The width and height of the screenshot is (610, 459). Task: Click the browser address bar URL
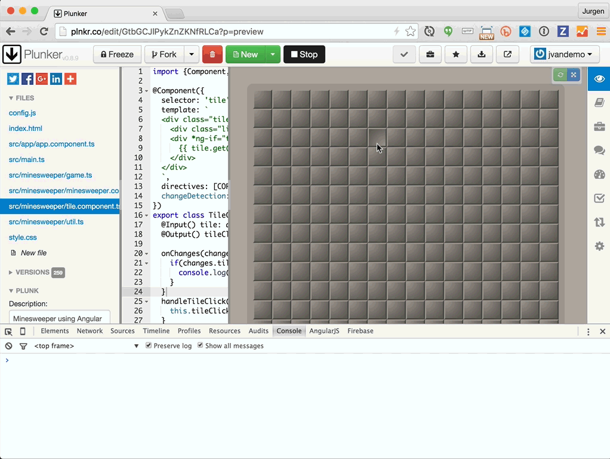click(x=161, y=31)
